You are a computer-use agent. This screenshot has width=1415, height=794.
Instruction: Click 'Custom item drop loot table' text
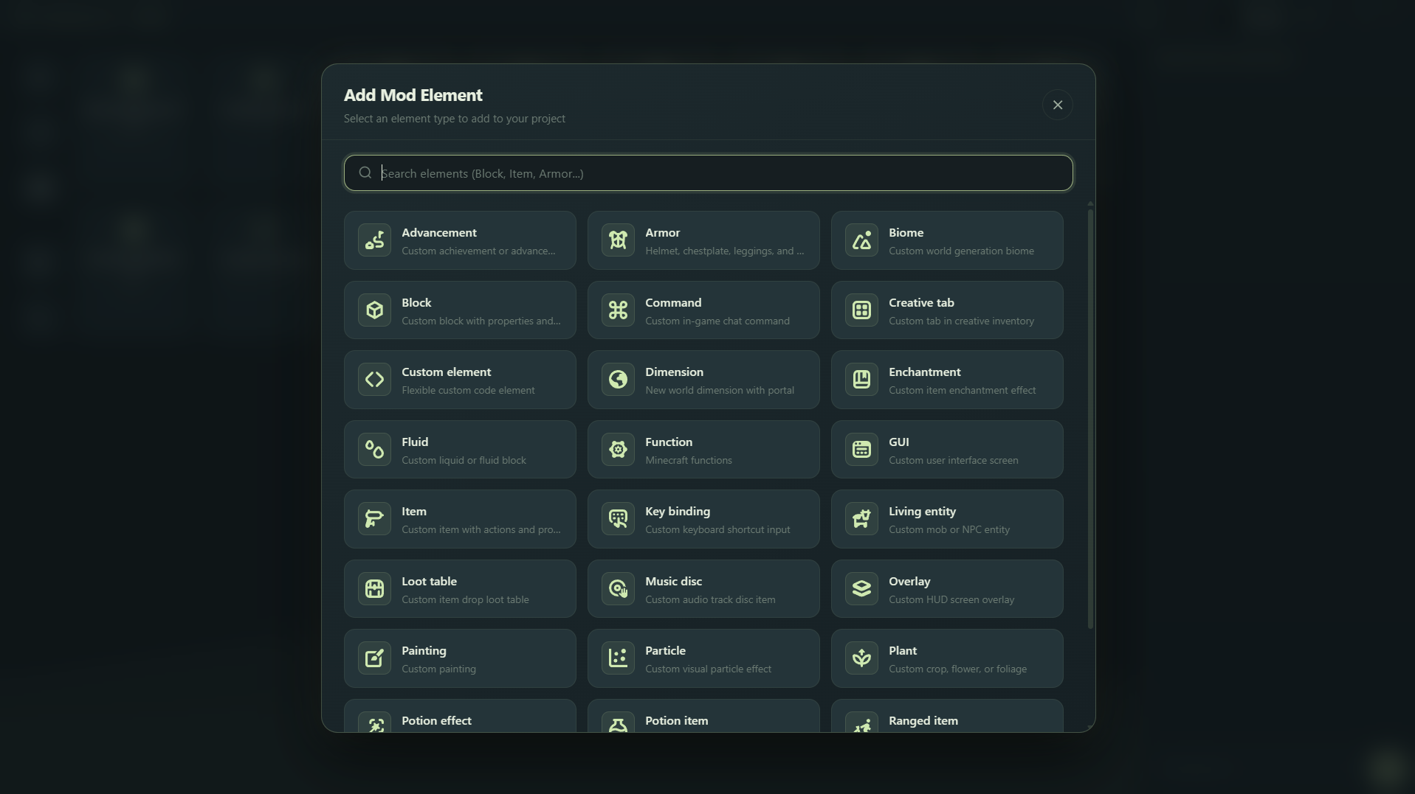(465, 600)
